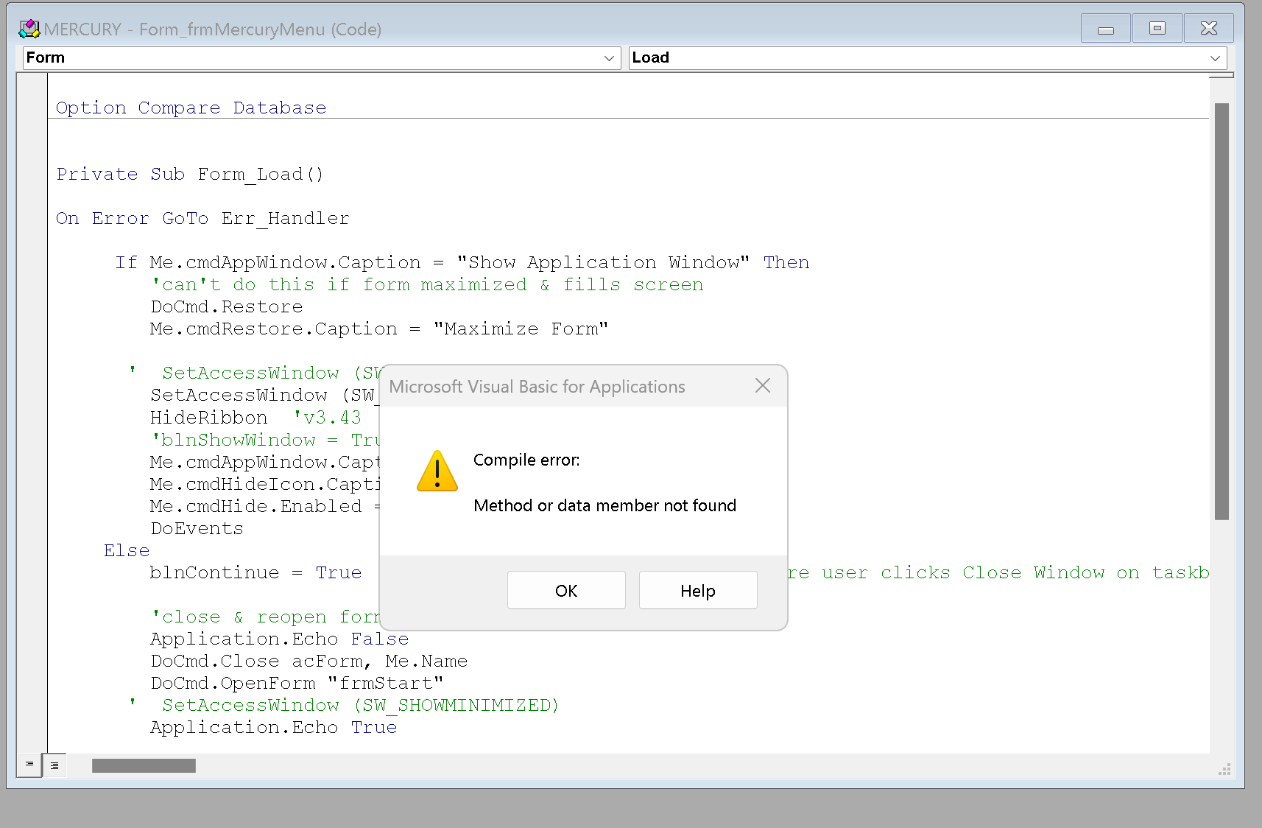This screenshot has height=828, width=1262.
Task: Click 'DoCmd.Close acForm, Me.Name' line
Action: click(x=309, y=661)
